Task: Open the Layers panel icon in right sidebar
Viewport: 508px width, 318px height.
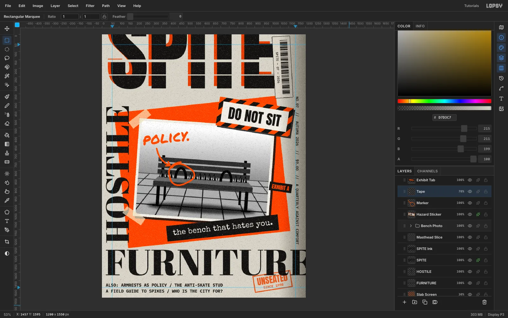Action: (501, 58)
